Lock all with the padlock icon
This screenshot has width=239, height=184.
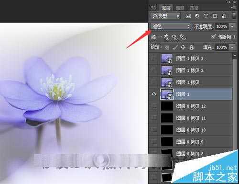(192, 47)
